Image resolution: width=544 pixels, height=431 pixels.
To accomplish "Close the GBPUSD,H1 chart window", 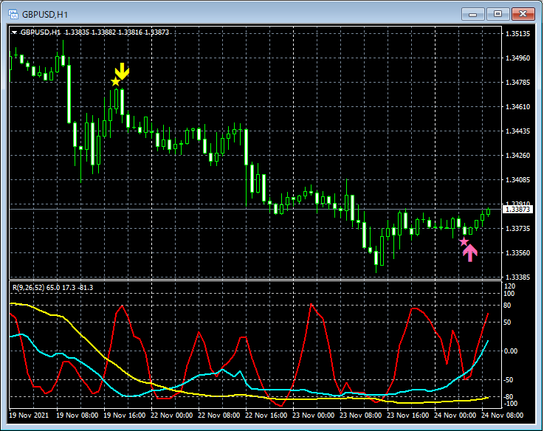I will pos(523,14).
